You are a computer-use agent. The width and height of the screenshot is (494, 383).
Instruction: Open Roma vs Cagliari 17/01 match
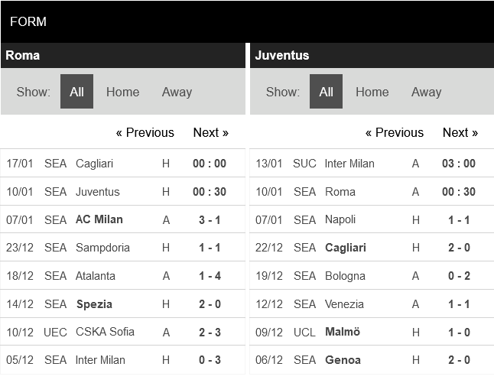[94, 164]
